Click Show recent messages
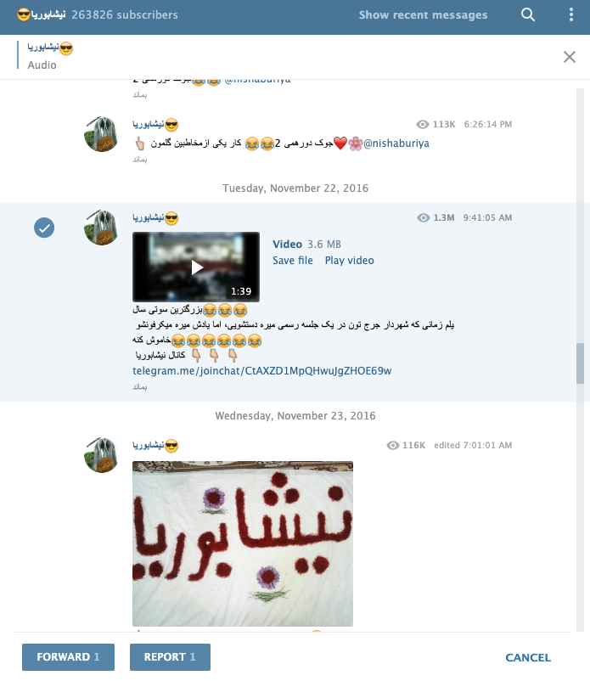This screenshot has height=681, width=590. [423, 14]
